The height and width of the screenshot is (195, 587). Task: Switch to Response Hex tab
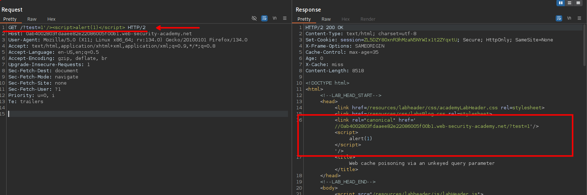point(346,19)
